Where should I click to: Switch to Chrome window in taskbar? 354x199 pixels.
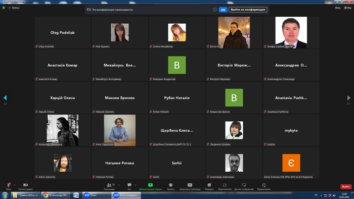[56, 195]
